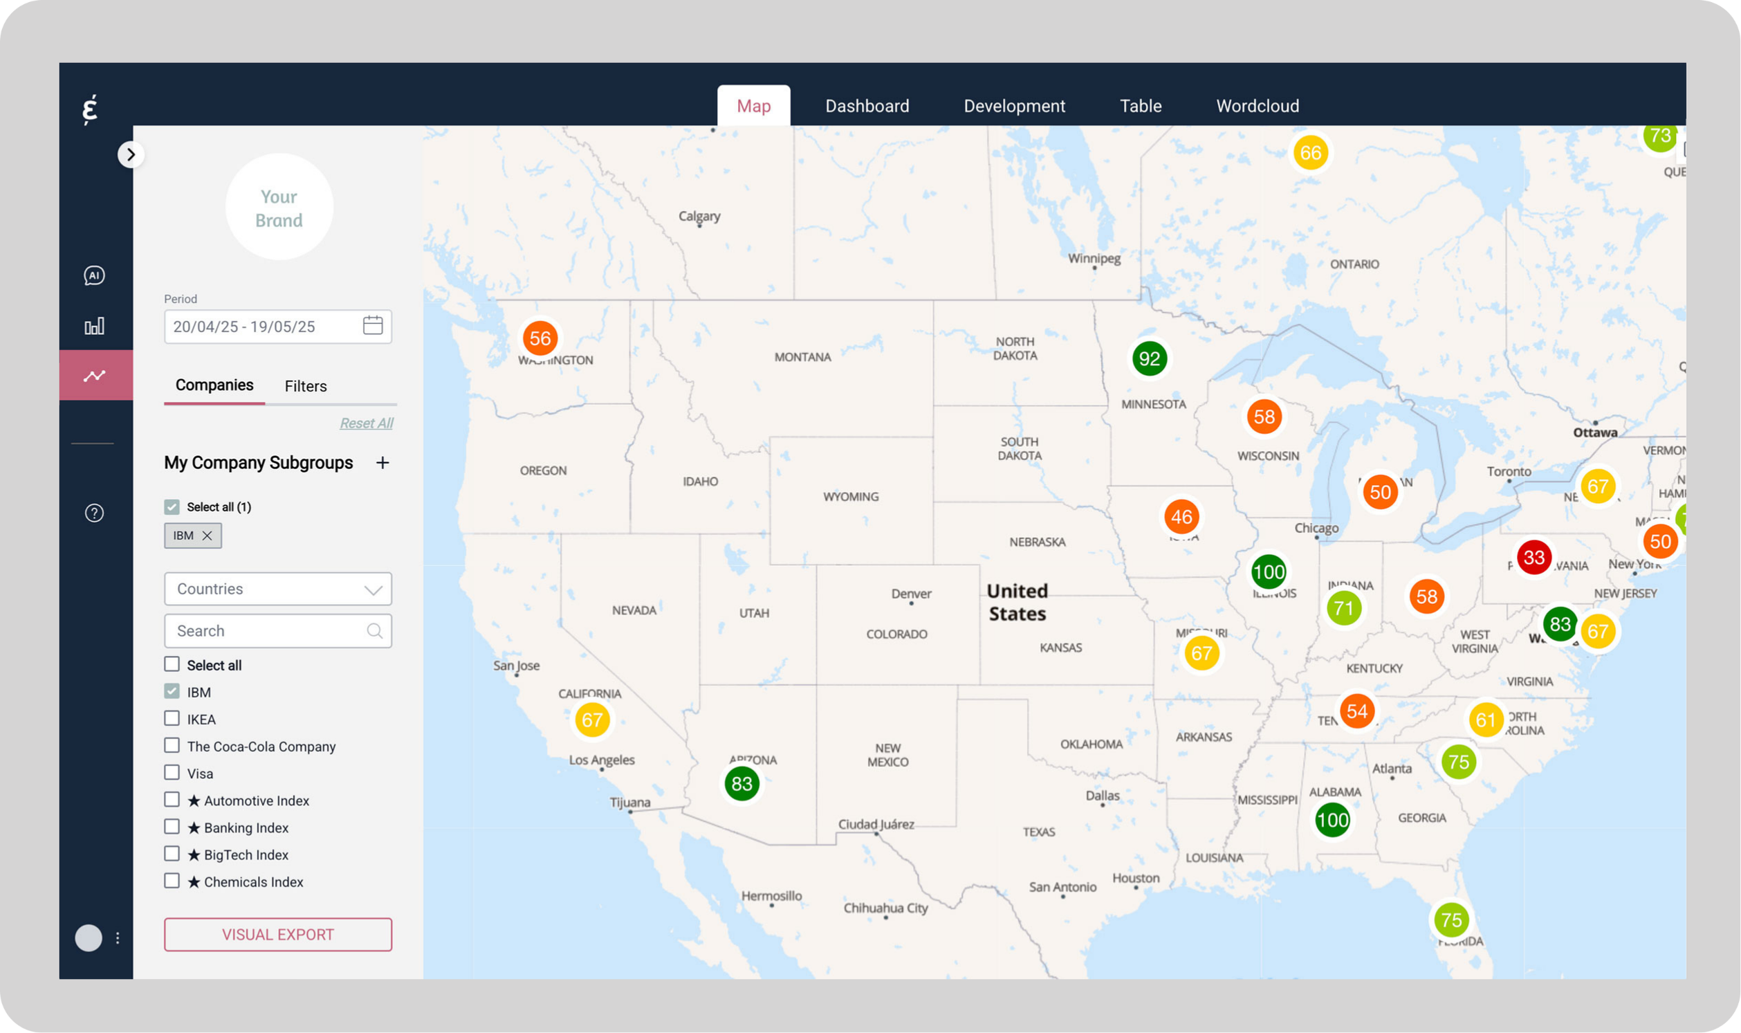Open the AI chat sidebar icon

coord(95,275)
